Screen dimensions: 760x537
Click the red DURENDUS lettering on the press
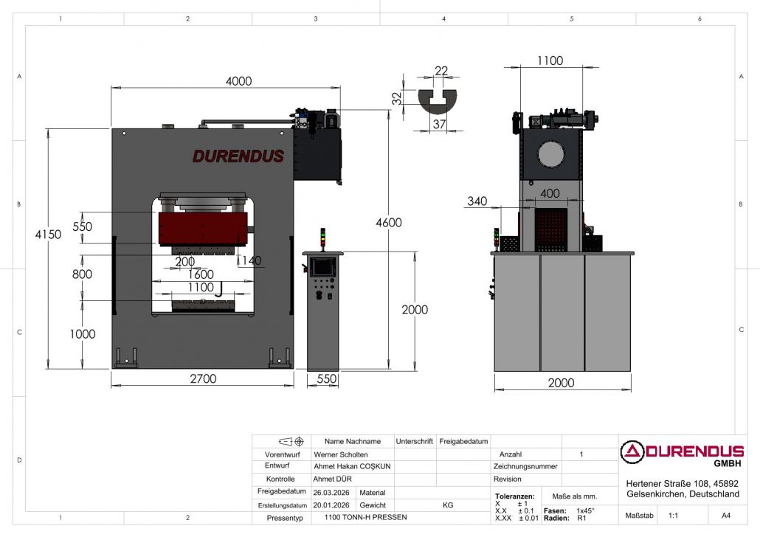[238, 156]
